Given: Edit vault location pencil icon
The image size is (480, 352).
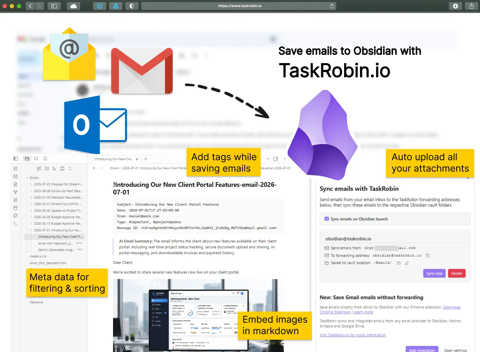Looking at the screenshot, I should (x=407, y=263).
